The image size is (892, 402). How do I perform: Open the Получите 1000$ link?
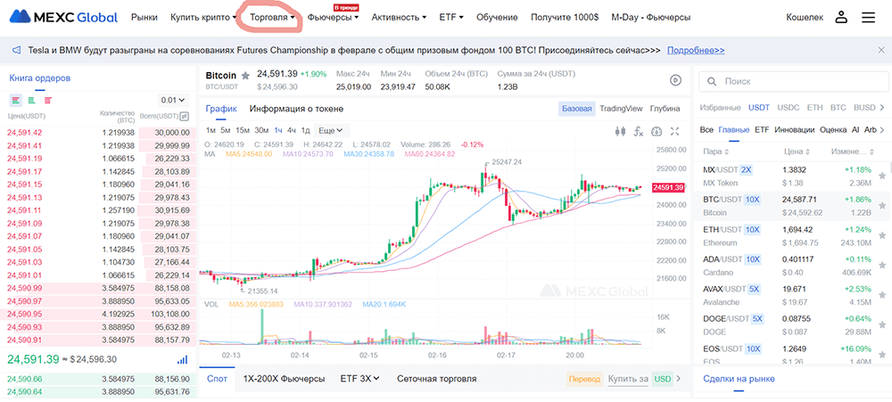click(x=565, y=17)
